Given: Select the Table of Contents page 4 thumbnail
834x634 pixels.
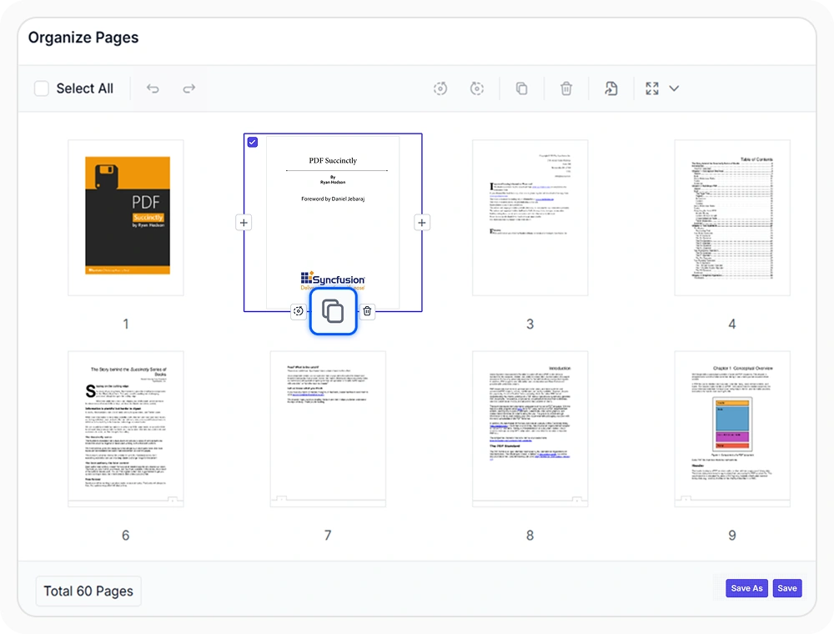Looking at the screenshot, I should pyautogui.click(x=732, y=218).
